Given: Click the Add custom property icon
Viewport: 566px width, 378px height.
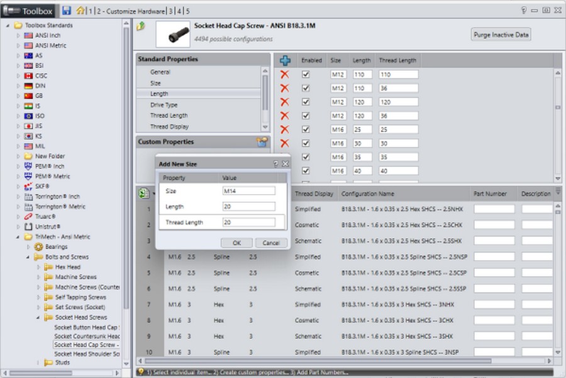Looking at the screenshot, I should click(x=262, y=142).
